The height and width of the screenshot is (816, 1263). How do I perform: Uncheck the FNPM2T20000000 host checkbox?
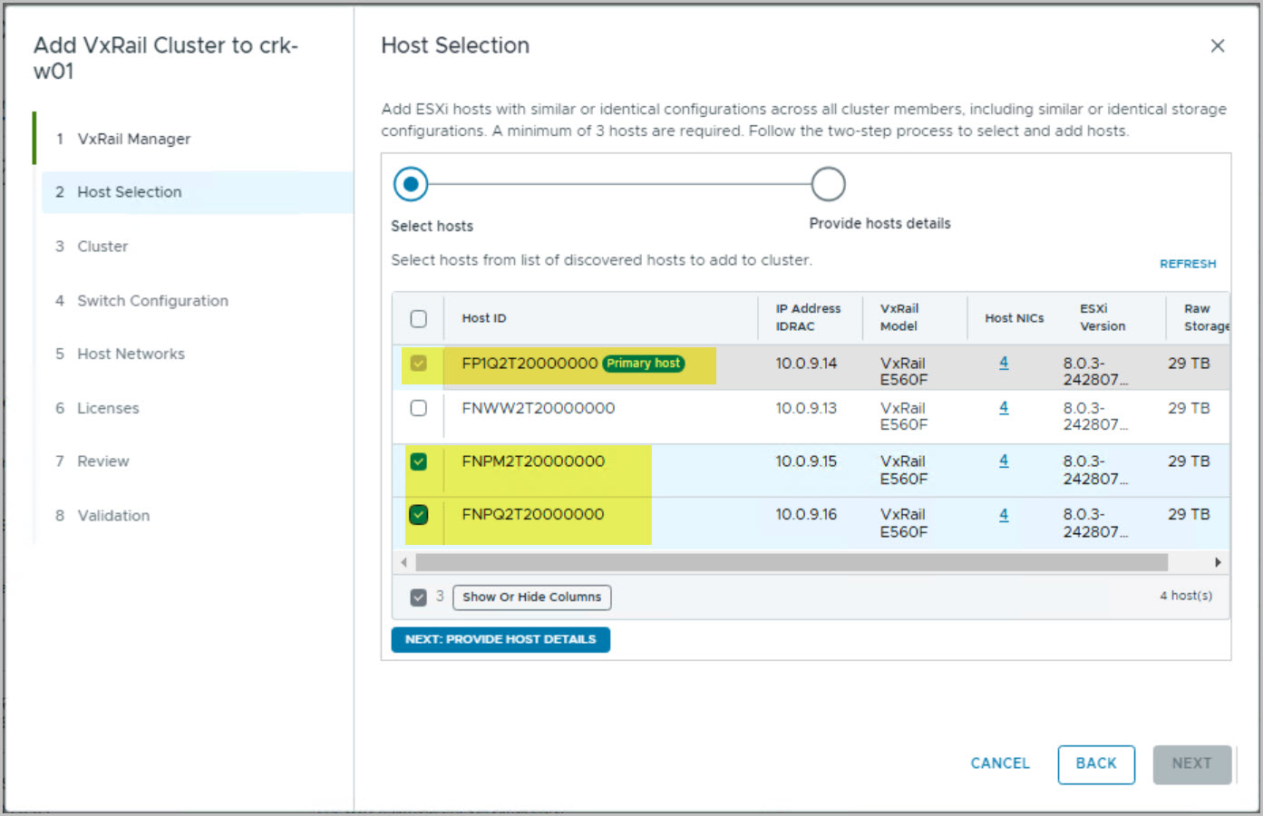point(418,461)
